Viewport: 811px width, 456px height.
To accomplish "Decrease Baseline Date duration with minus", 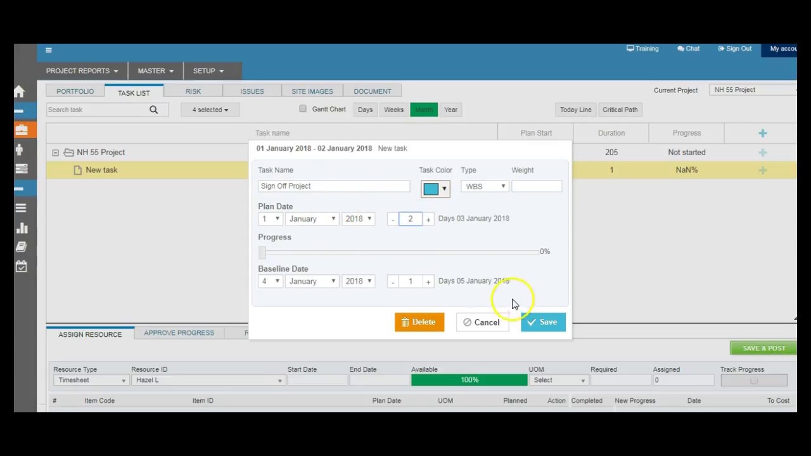I will tap(393, 282).
